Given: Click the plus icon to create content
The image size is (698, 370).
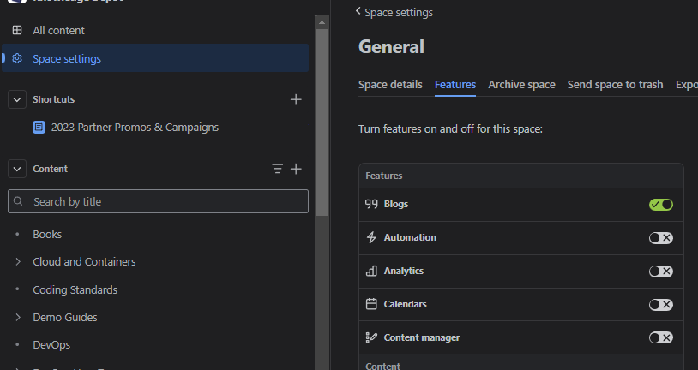Looking at the screenshot, I should pos(296,169).
